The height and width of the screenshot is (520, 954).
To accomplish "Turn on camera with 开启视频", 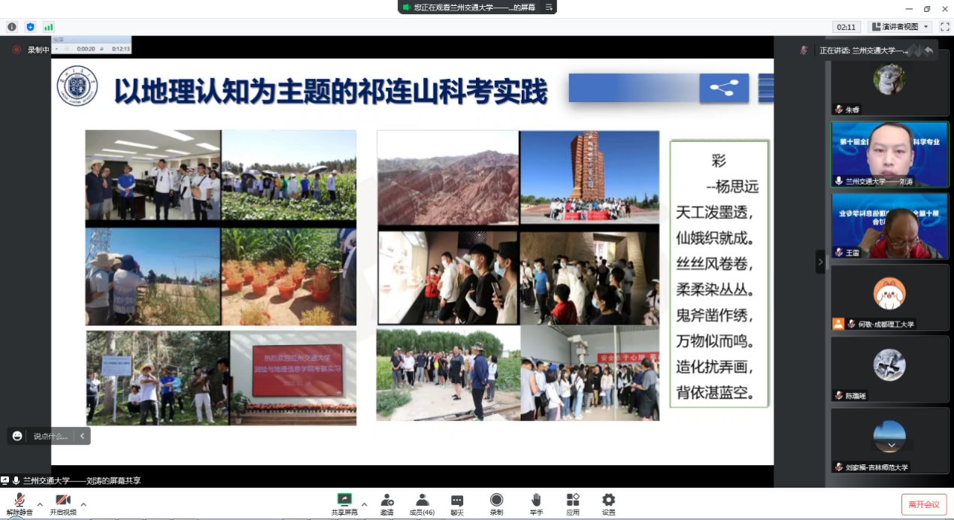I will pos(63,503).
